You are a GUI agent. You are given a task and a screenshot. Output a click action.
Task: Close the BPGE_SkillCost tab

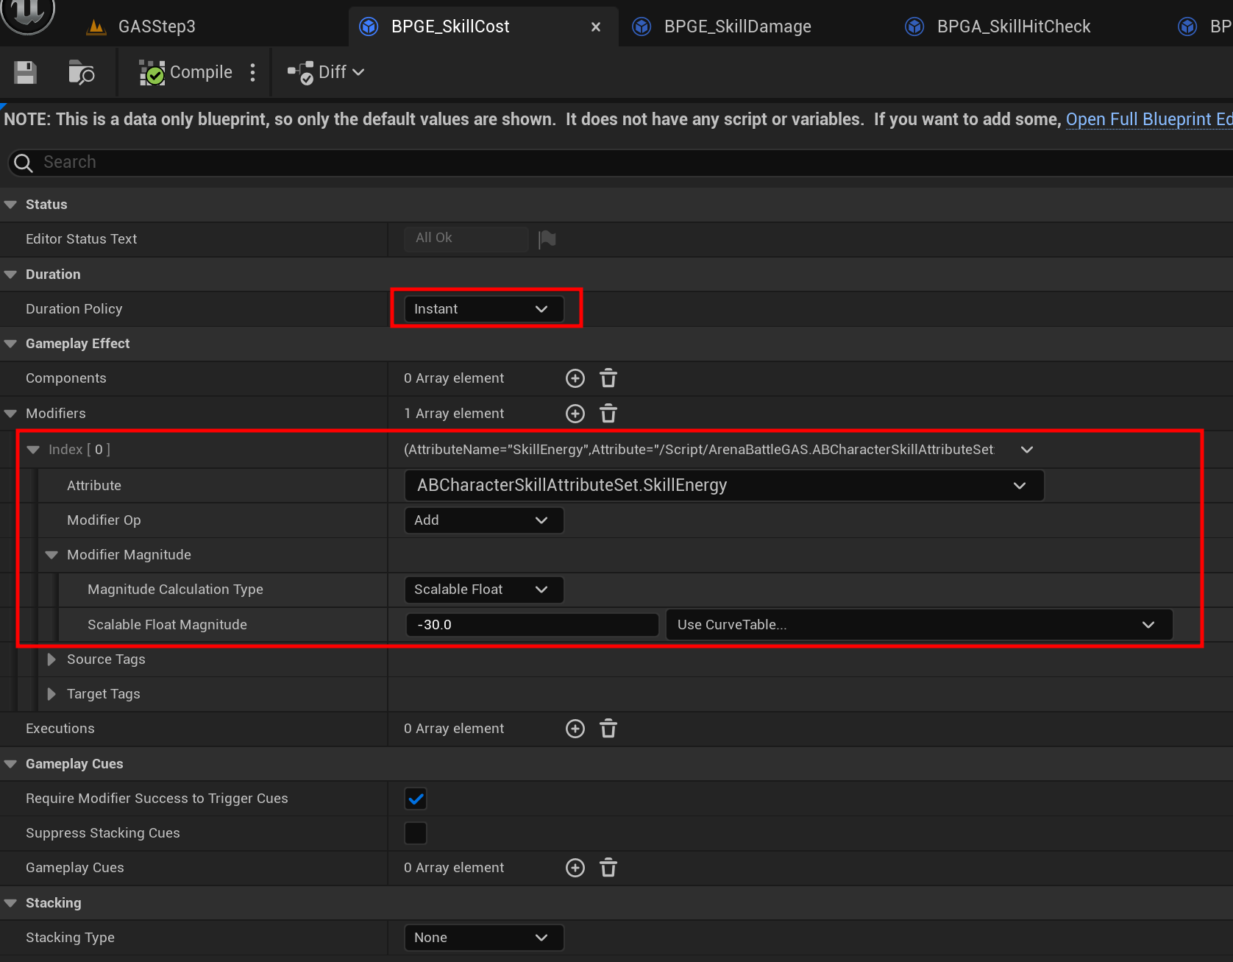pos(596,27)
